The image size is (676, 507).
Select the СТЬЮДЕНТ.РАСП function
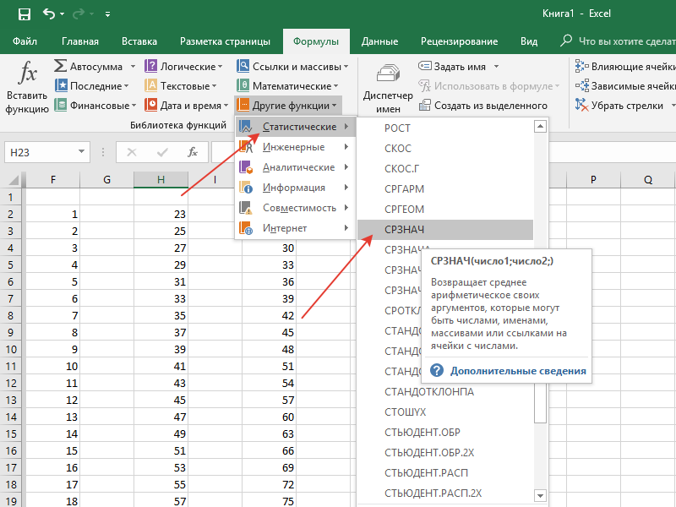[445, 473]
